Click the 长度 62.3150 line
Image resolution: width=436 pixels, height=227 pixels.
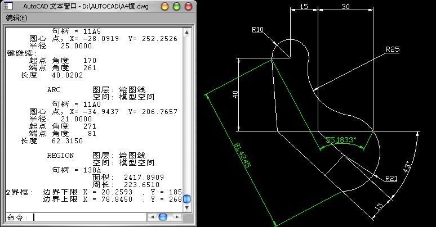(x=52, y=141)
